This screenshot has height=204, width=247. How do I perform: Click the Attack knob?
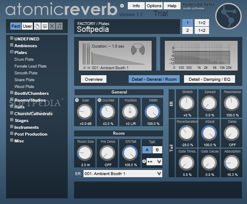[x=209, y=133]
